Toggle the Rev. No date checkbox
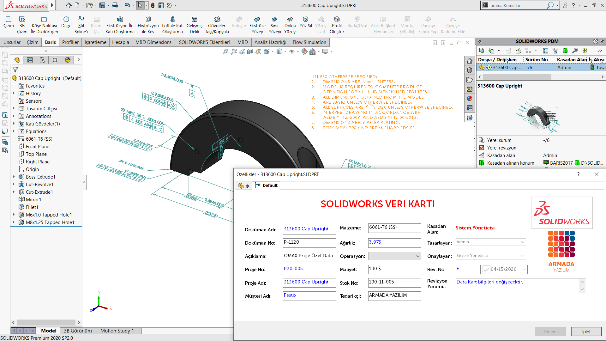Image resolution: width=606 pixels, height=341 pixels. [x=486, y=269]
